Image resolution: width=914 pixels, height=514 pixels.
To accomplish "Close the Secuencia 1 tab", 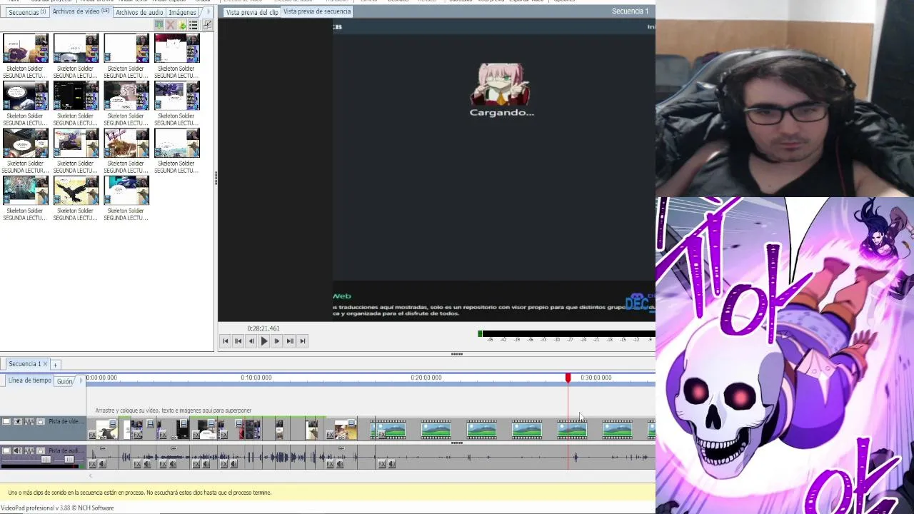I will (46, 364).
